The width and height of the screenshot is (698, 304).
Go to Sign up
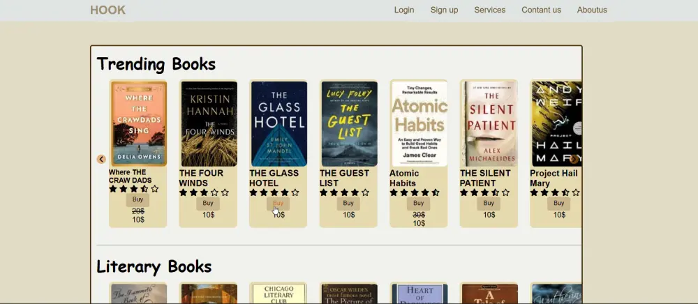(x=444, y=10)
